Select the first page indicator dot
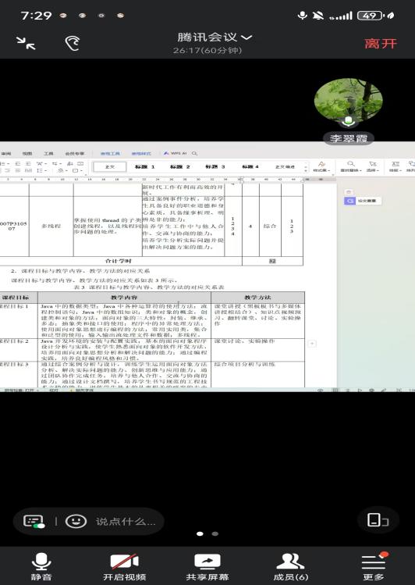 [200, 534]
